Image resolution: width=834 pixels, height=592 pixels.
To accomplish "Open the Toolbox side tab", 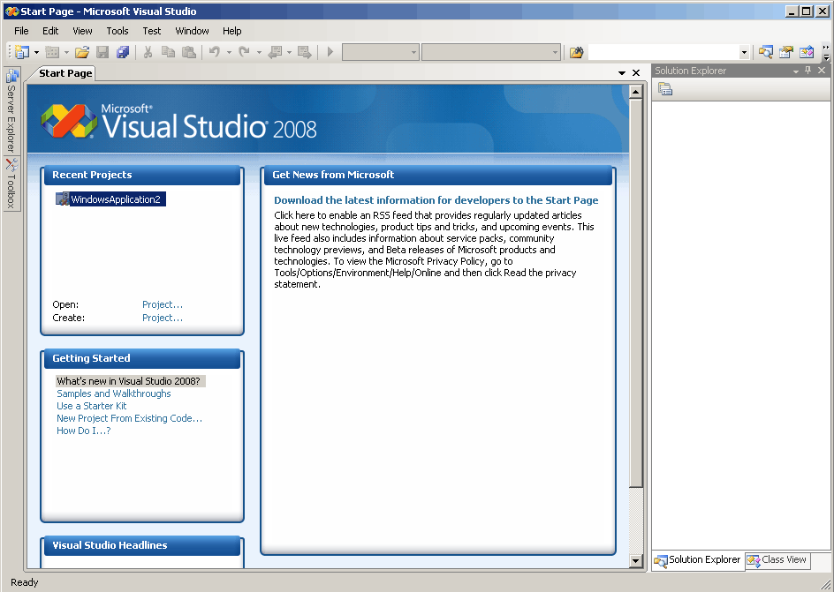I will (11, 183).
